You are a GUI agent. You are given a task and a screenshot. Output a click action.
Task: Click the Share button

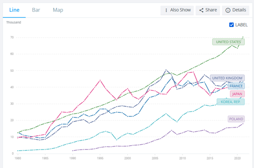tap(208, 10)
